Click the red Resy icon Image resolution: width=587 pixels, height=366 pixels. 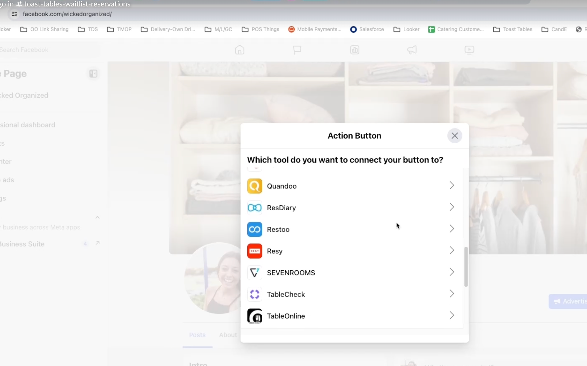click(255, 251)
